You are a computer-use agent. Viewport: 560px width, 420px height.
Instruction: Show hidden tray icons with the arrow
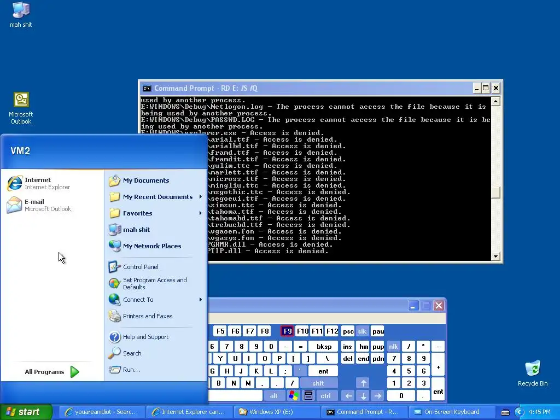(519, 412)
